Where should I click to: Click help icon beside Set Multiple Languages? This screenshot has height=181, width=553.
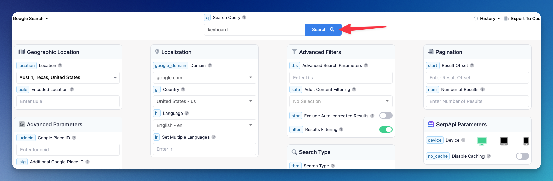coord(214,137)
